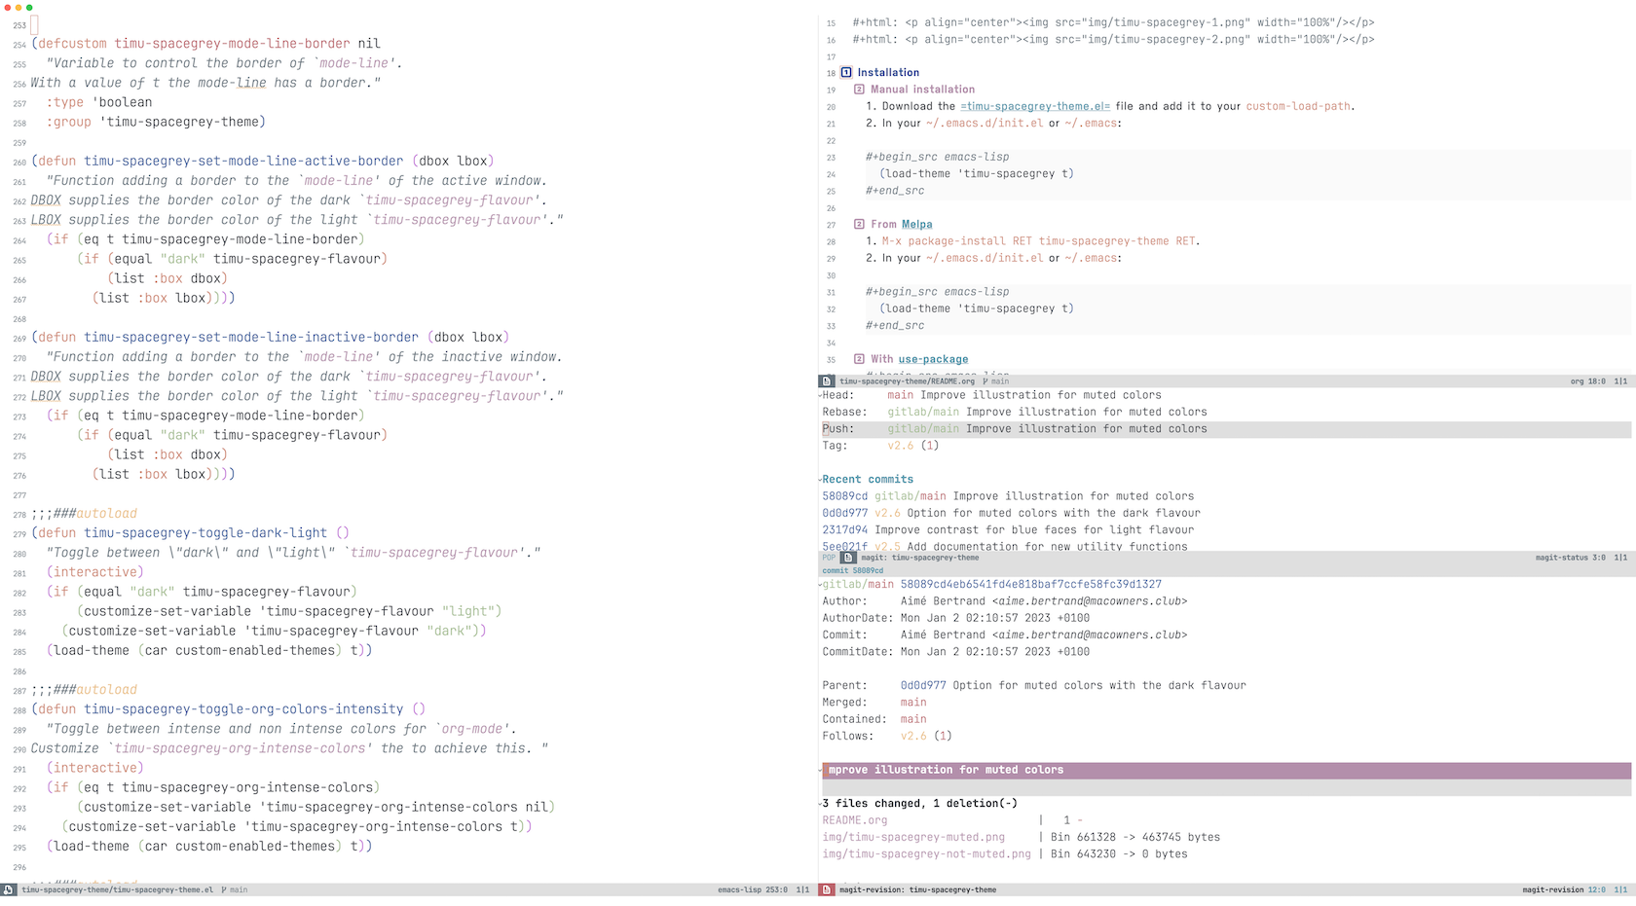Click buffer name timu-spacegrey-theme/README.org in mode line
Image resolution: width=1636 pixels, height=906 pixels.
point(907,381)
